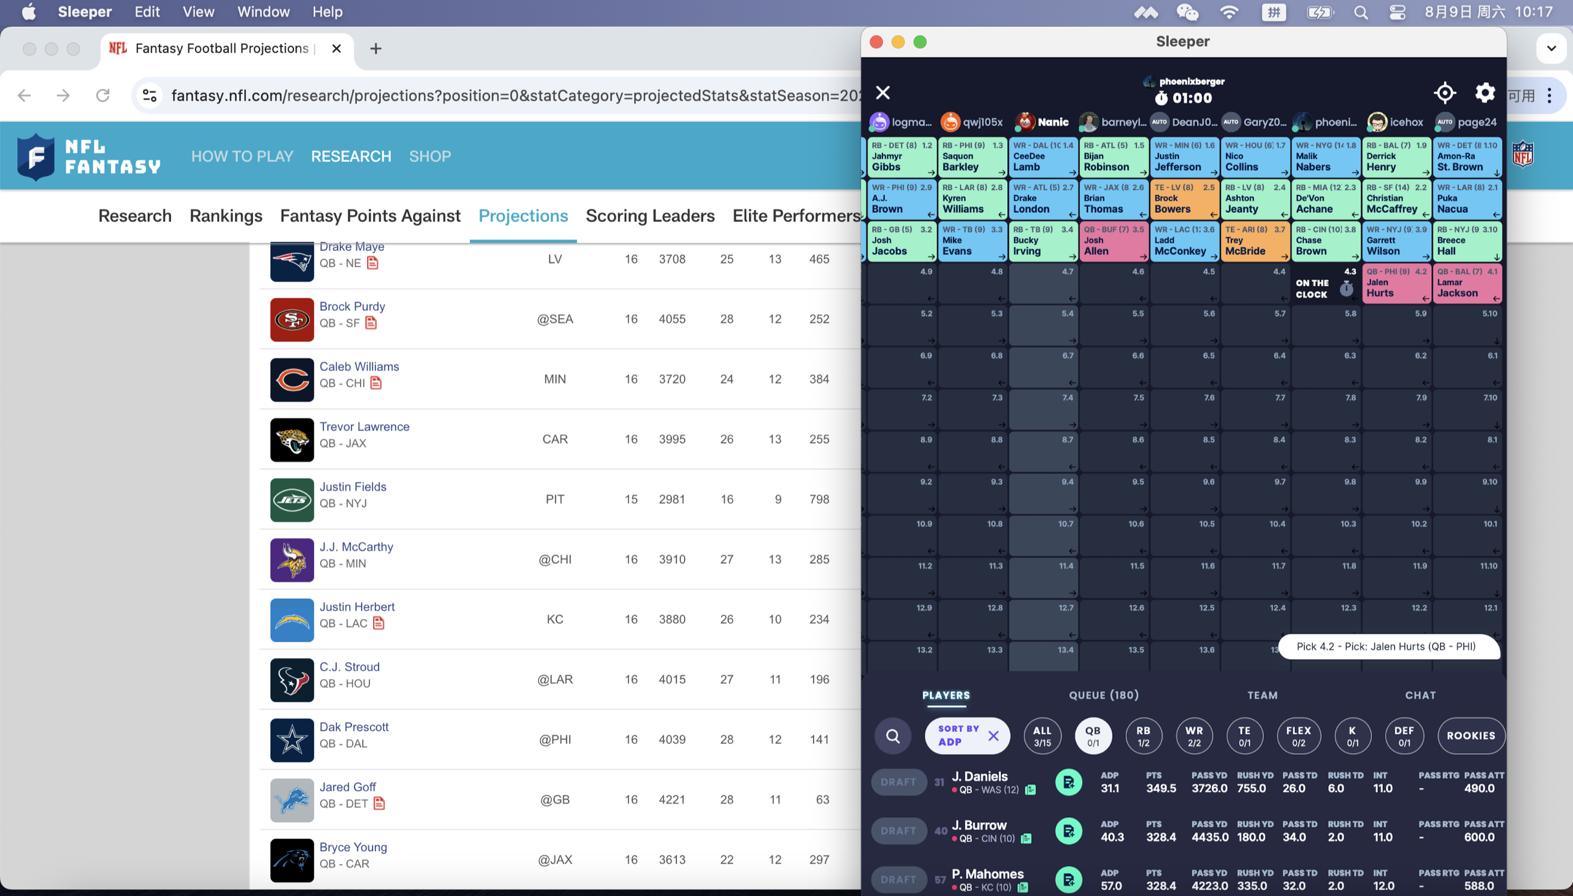Image resolution: width=1573 pixels, height=896 pixels.
Task: Switch to the PLAYERS tab
Action: point(945,695)
